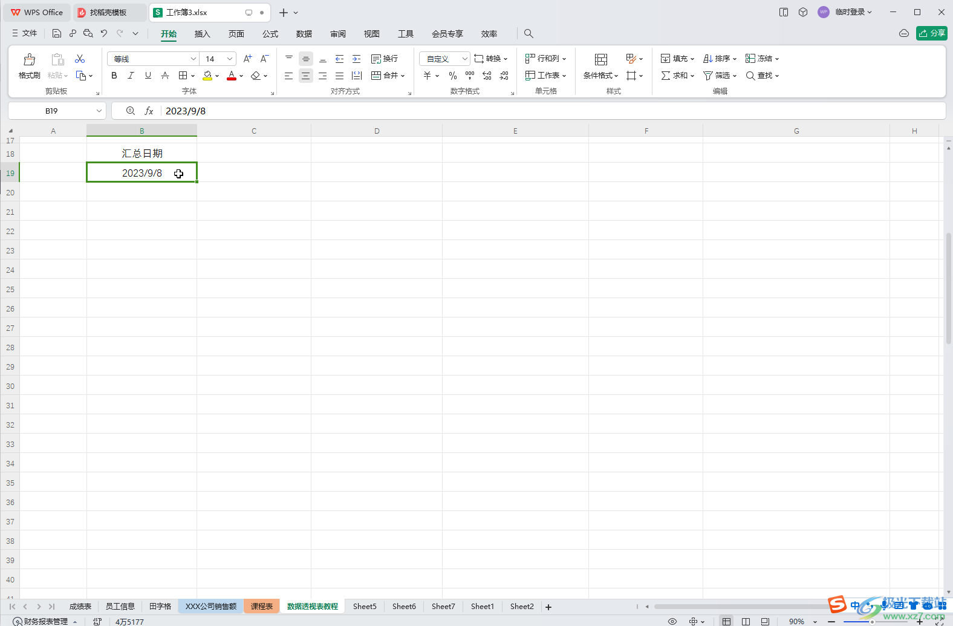The image size is (953, 626).
Task: Toggle eye protection mode icon
Action: pyautogui.click(x=672, y=621)
